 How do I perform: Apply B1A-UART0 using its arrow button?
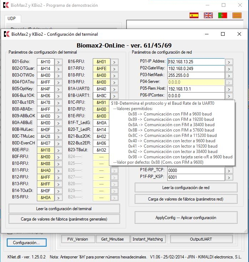114,89
